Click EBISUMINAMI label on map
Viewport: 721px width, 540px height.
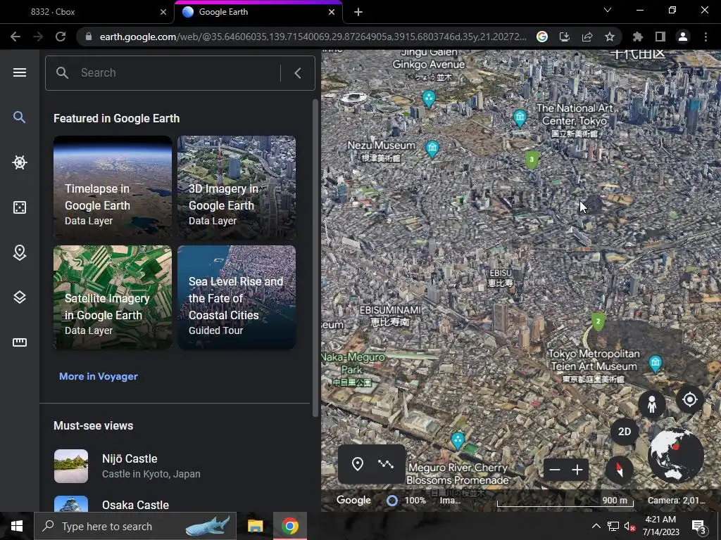click(390, 316)
